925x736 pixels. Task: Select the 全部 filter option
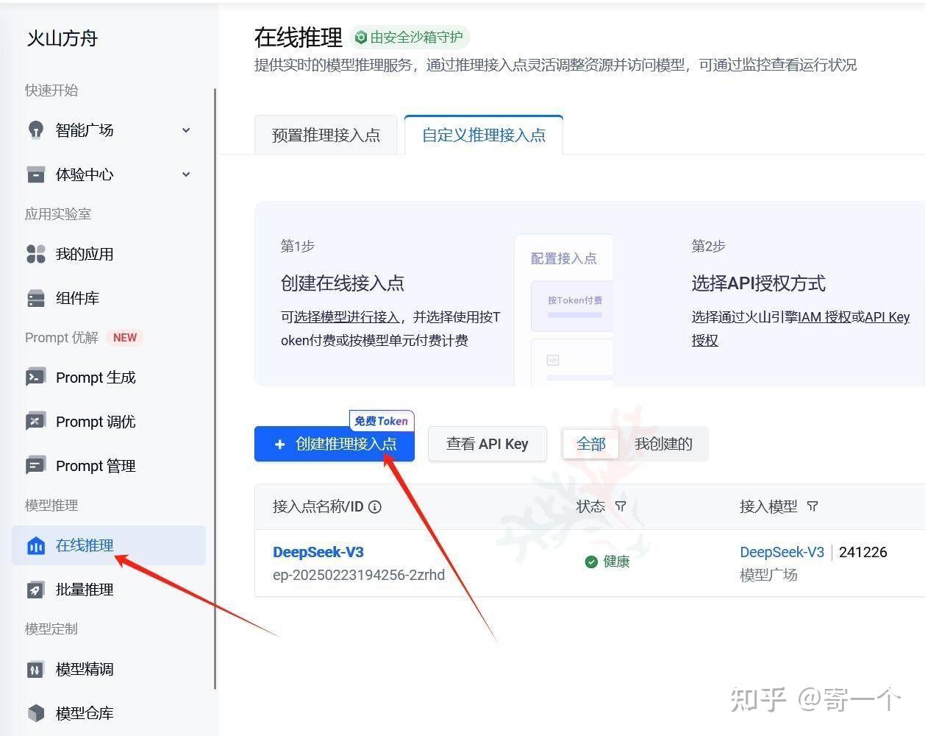click(591, 444)
